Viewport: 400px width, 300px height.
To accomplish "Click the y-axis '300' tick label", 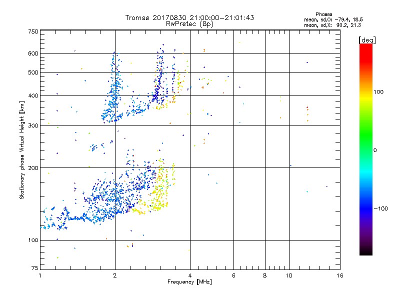I will (33, 126).
